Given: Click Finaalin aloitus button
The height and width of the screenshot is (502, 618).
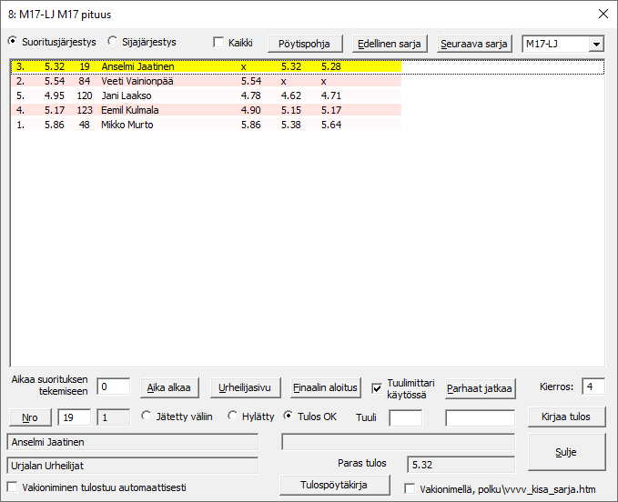Looking at the screenshot, I should [x=326, y=387].
